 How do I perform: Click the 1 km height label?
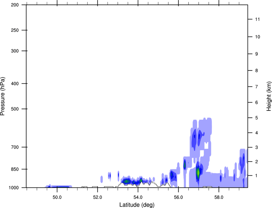point(257,176)
